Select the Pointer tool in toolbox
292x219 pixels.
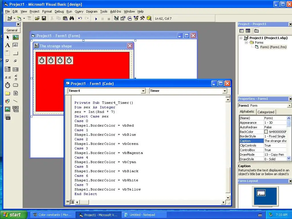point(8,37)
